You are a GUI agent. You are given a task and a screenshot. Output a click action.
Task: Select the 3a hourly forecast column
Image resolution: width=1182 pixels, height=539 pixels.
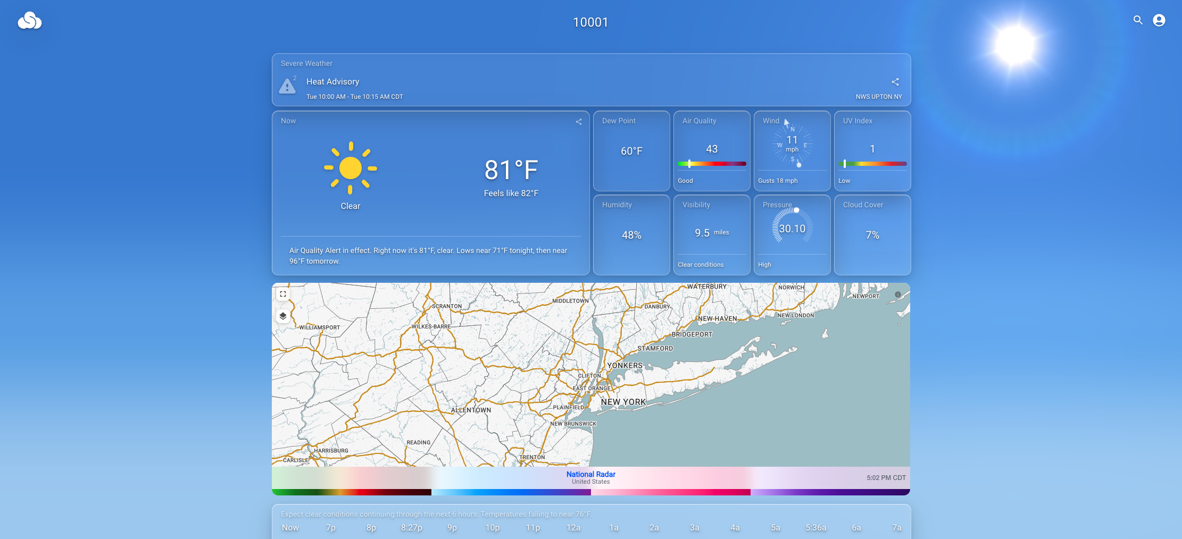click(695, 528)
